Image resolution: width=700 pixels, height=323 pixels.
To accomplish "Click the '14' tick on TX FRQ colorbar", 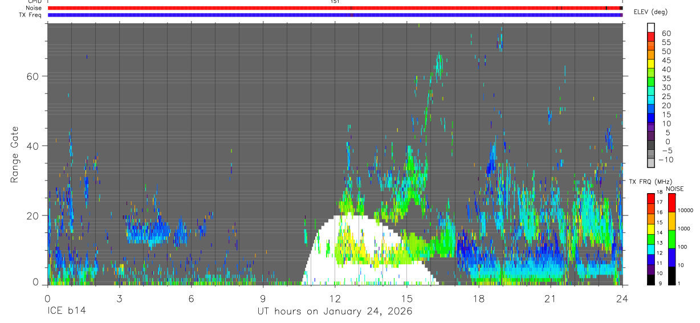I will (660, 233).
